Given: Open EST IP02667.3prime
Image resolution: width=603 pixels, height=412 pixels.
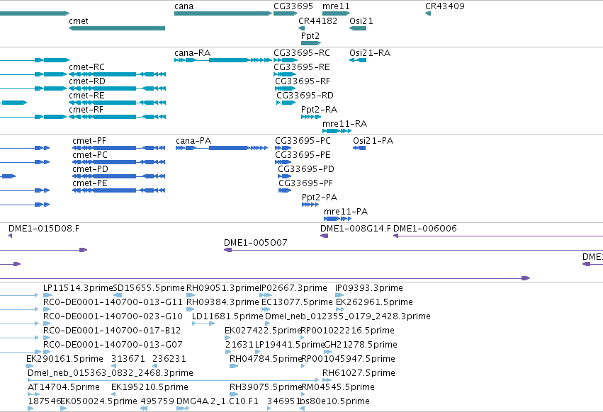Looking at the screenshot, I should coord(265,295).
